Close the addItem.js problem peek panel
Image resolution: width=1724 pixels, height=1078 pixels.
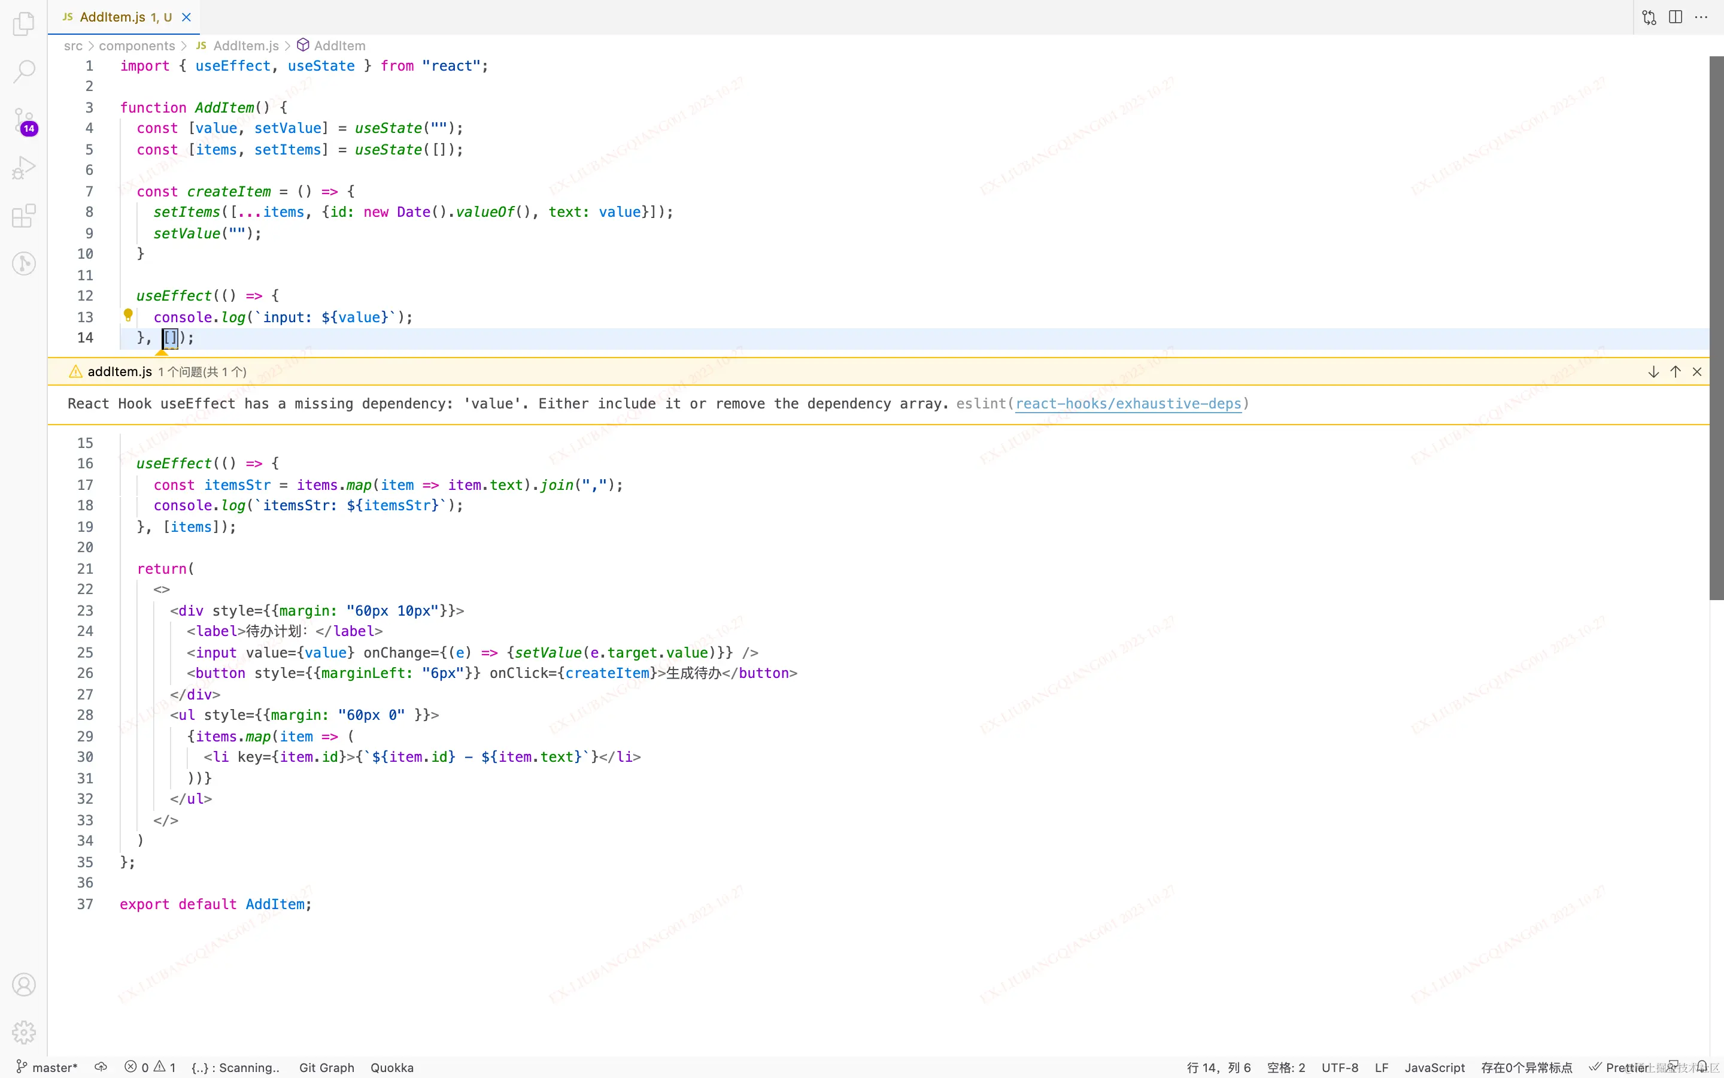click(1697, 371)
